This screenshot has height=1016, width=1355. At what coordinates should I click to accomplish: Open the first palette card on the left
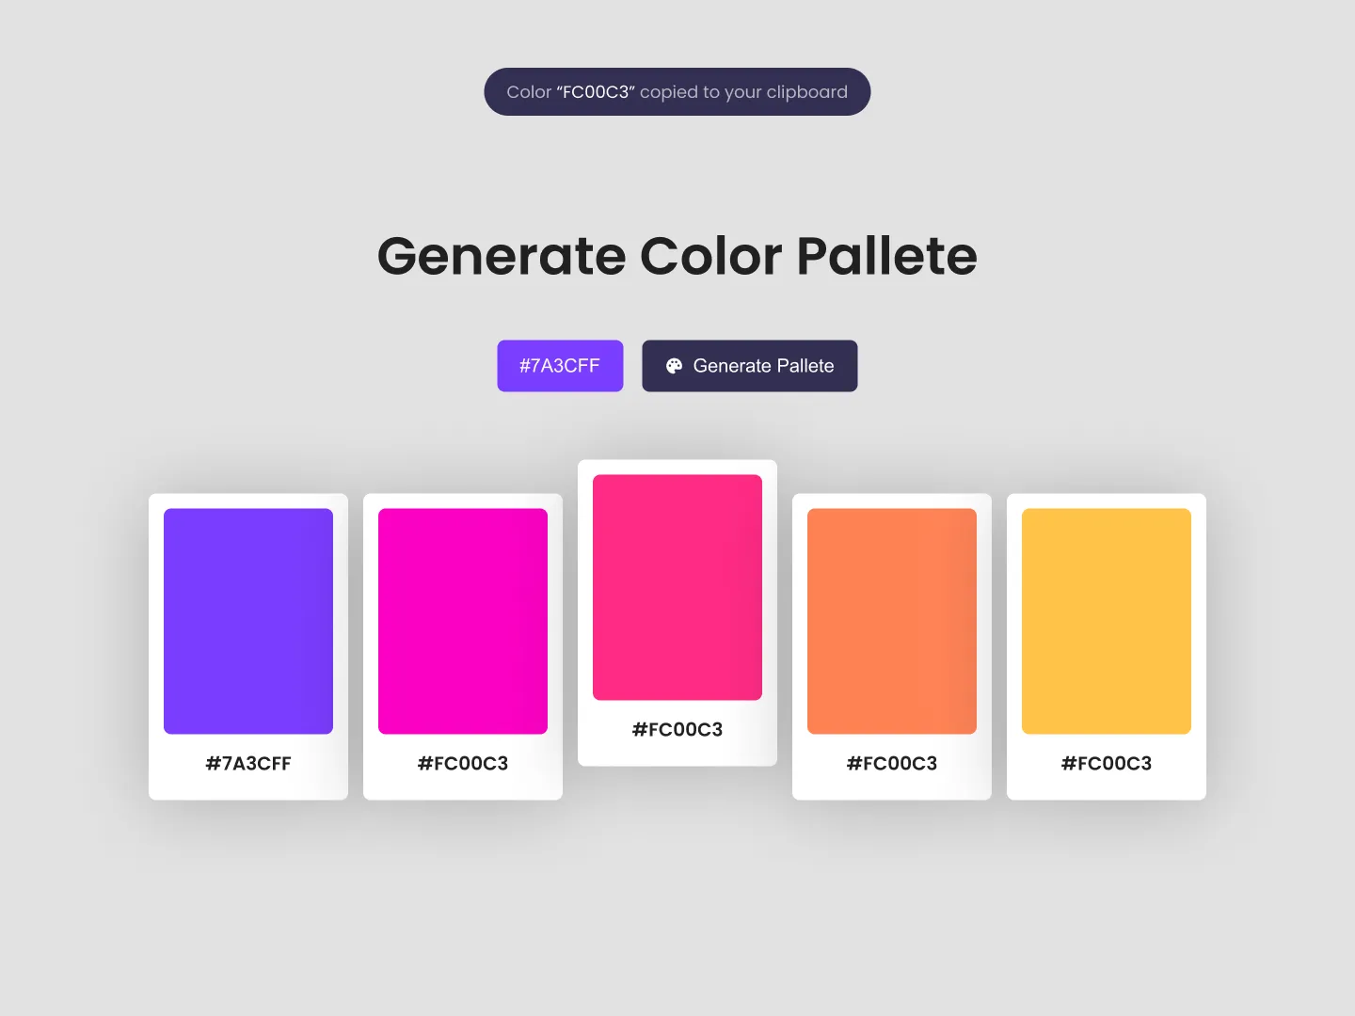pos(248,646)
